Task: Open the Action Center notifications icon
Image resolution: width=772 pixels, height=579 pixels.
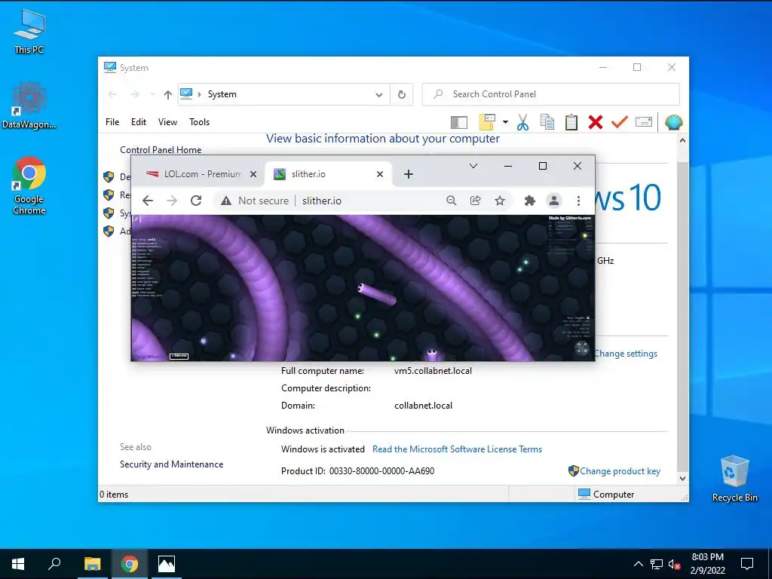Action: coord(747,564)
